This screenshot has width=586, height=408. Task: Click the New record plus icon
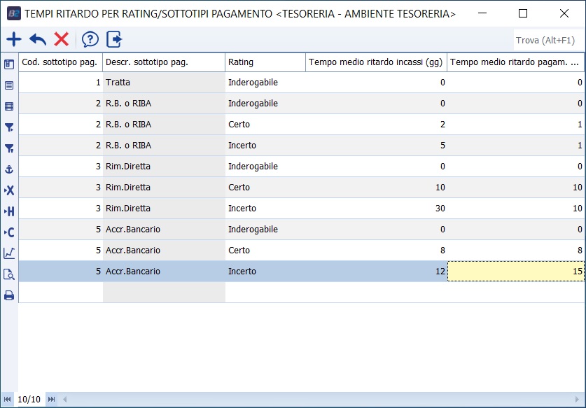click(x=14, y=39)
